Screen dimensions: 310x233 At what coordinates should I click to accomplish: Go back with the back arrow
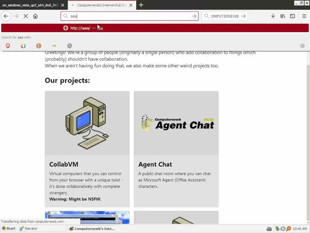coord(6,16)
